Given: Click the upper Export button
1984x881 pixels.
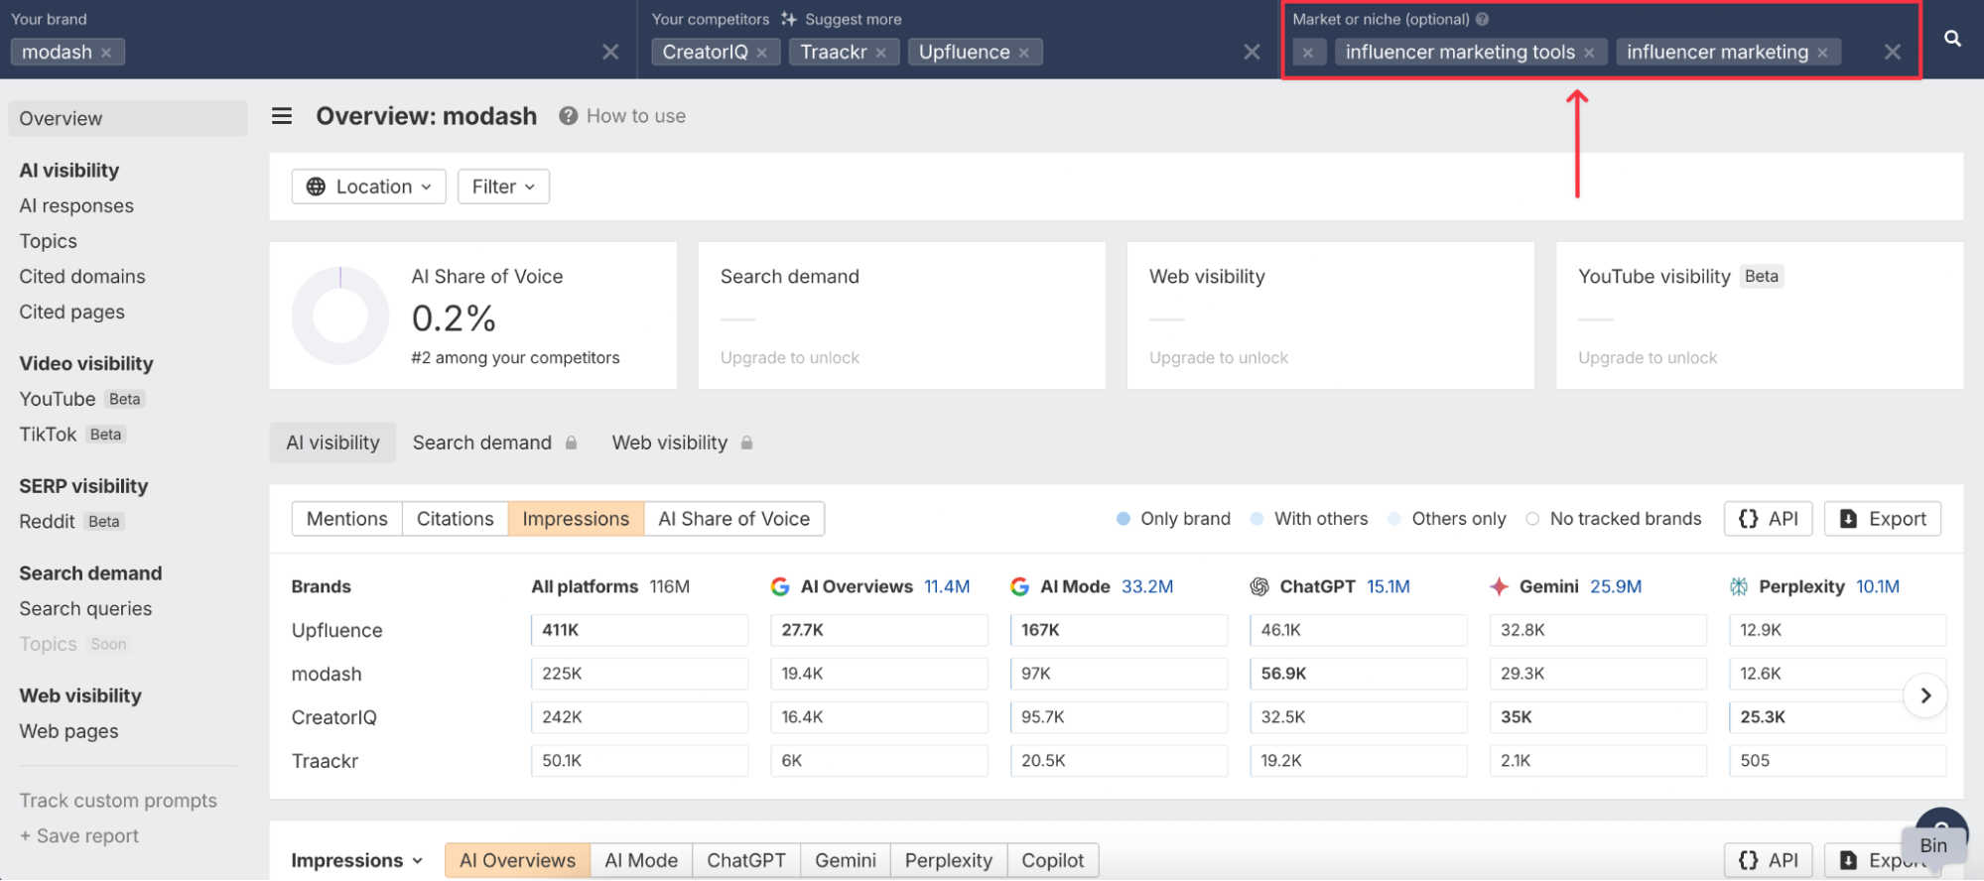Looking at the screenshot, I should [1883, 519].
